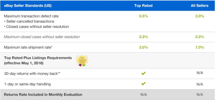Viewport: 215px width, 100px height.
Task: Click Returns Rate Included in Monthly Evaluation
Action: 43,94
